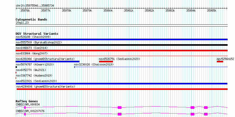
Task: Click the nsv6522921 (Sedlazeck2020) blue bar
Action: 121,84
